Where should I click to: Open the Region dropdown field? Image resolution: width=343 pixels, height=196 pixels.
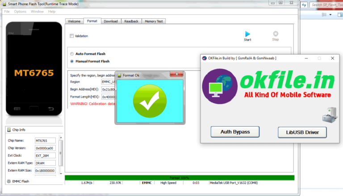(x=108, y=82)
